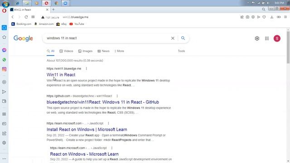The width and height of the screenshot is (290, 163).
Task: Open the YouTube bookmark
Action: (x=77, y=24)
